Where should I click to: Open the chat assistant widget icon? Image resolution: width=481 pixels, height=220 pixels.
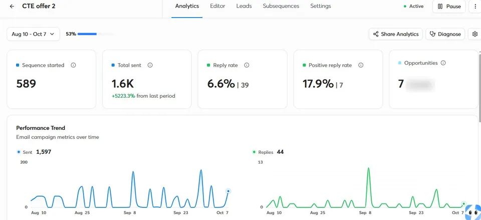tap(472, 212)
